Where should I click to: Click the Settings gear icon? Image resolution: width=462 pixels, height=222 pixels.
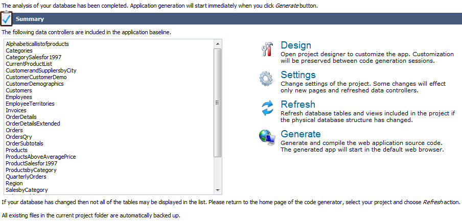pos(267,79)
